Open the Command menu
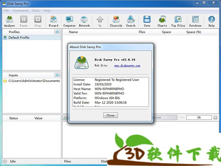The height and width of the screenshot is (166, 221). pyautogui.click(x=20, y=11)
